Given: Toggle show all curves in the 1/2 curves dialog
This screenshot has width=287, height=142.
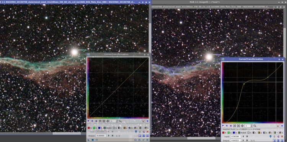Looking at the screenshot, I should (143, 121).
